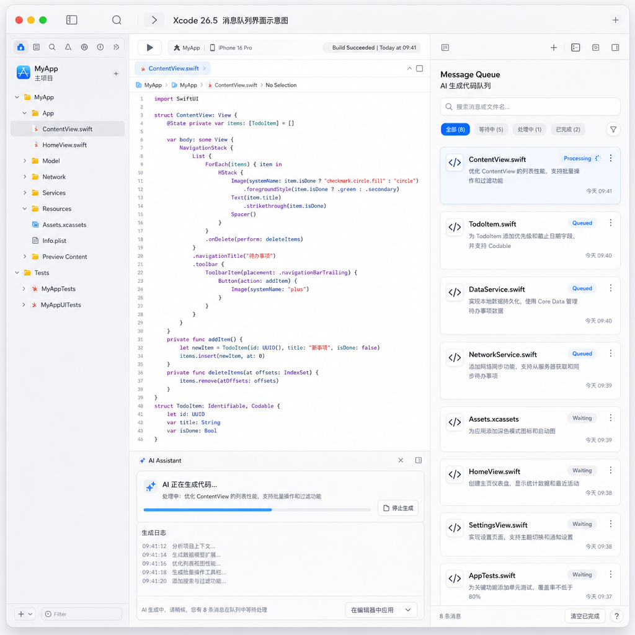Click 停止生成 to stop AI generation

(x=398, y=508)
